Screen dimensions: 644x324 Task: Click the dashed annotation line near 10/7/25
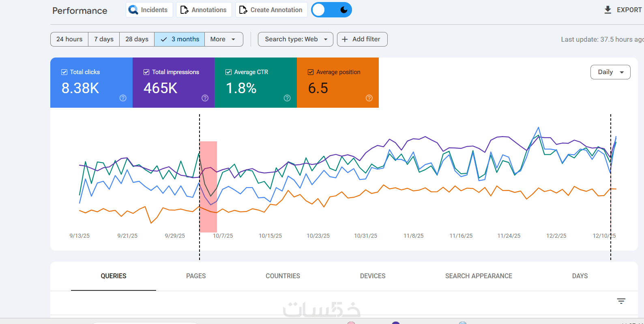[x=200, y=187]
